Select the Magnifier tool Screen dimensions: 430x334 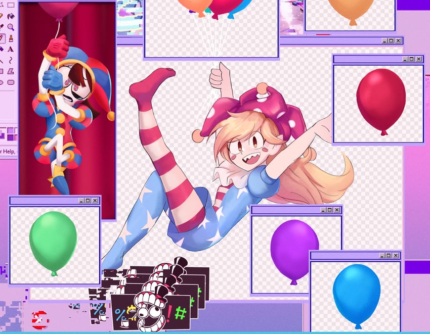[11, 27]
